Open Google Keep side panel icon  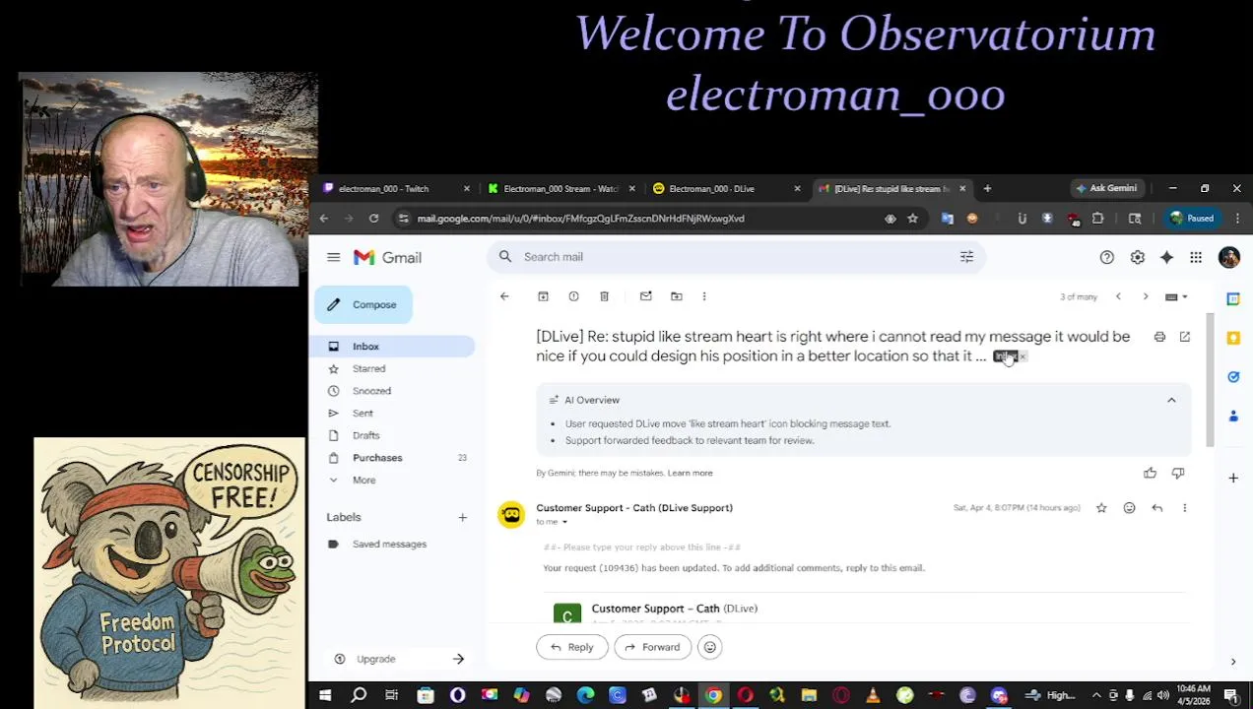click(1233, 338)
